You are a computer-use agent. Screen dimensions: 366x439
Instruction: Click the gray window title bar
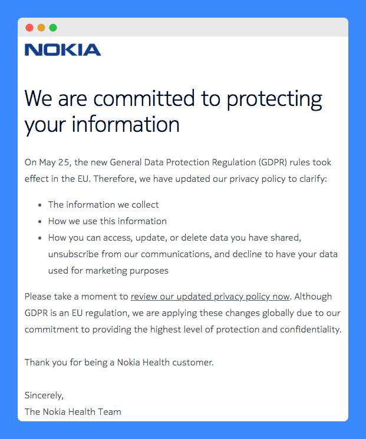183,28
